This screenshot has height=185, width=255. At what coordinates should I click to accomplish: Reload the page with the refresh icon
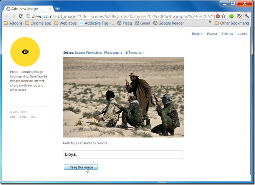(20, 16)
